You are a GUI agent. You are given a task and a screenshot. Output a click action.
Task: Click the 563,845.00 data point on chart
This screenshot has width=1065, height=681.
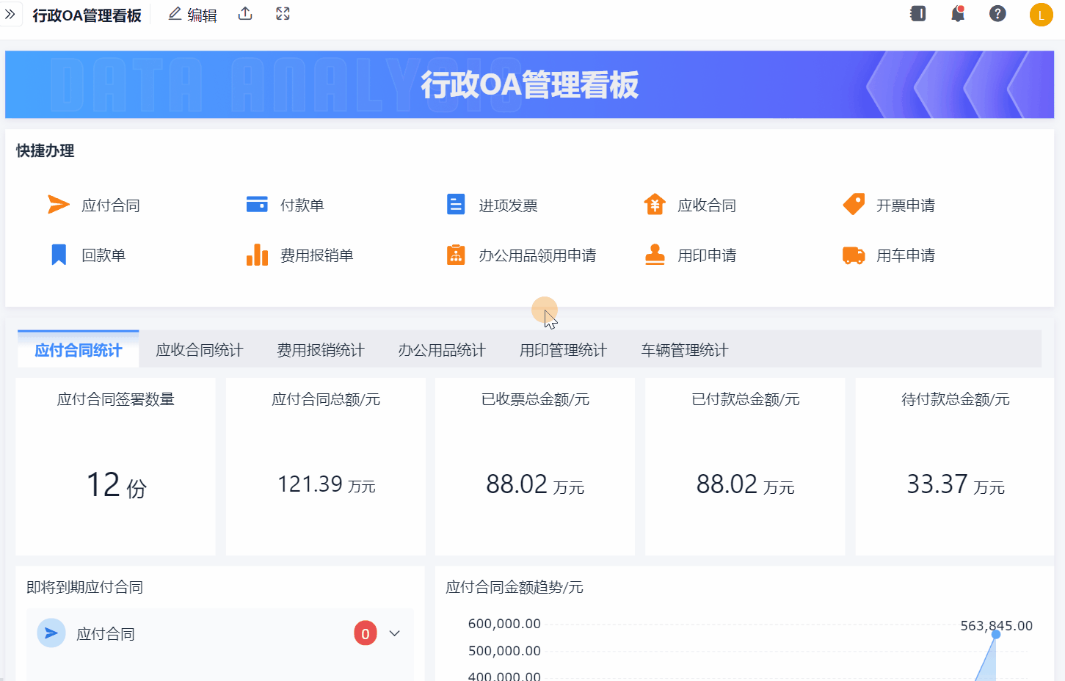[x=996, y=634]
